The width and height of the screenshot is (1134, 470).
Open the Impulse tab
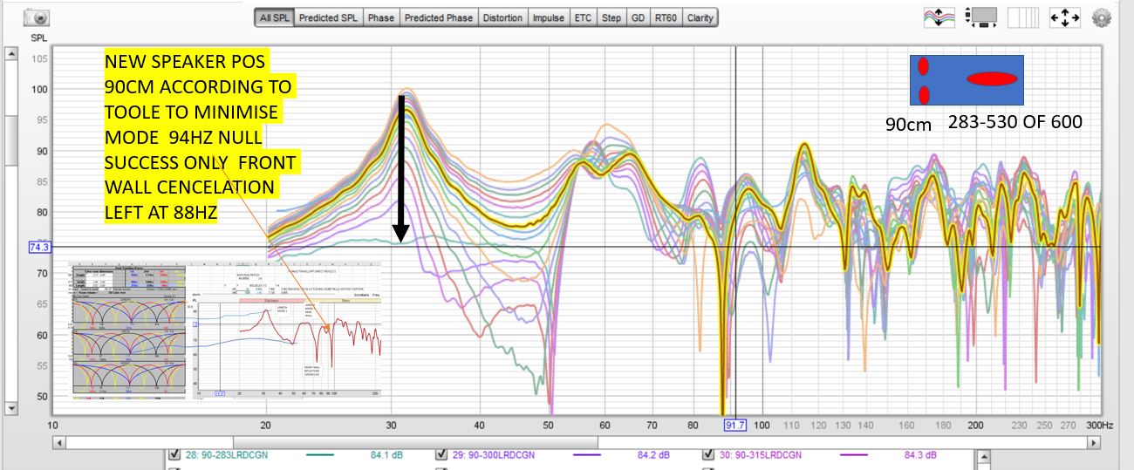548,17
